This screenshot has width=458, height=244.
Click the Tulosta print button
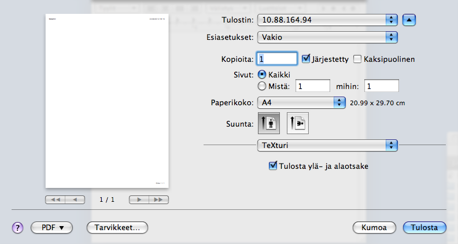click(424, 227)
